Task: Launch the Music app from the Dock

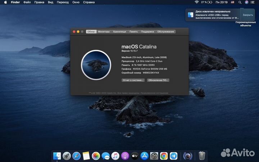Action: (115, 156)
